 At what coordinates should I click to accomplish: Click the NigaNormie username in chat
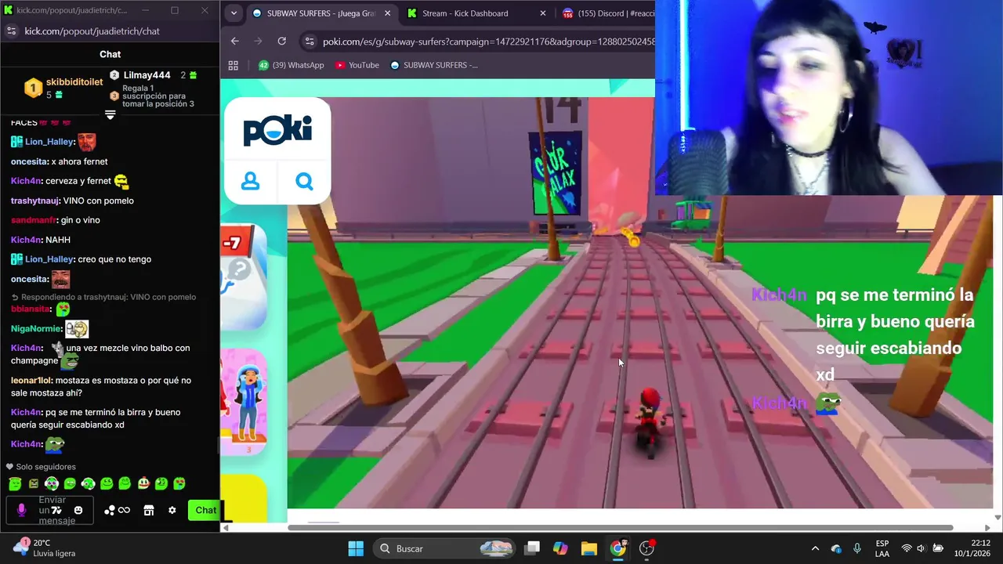click(x=36, y=329)
